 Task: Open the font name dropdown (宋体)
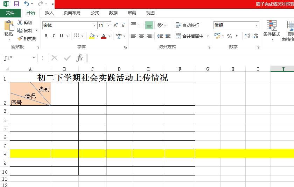click(x=94, y=25)
